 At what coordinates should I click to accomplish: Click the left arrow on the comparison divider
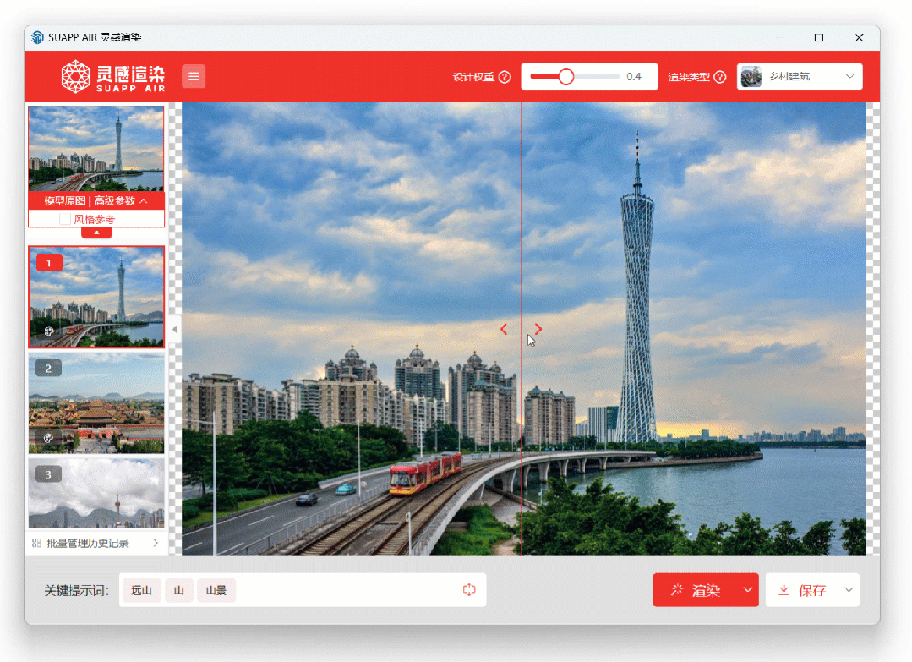[x=504, y=329]
